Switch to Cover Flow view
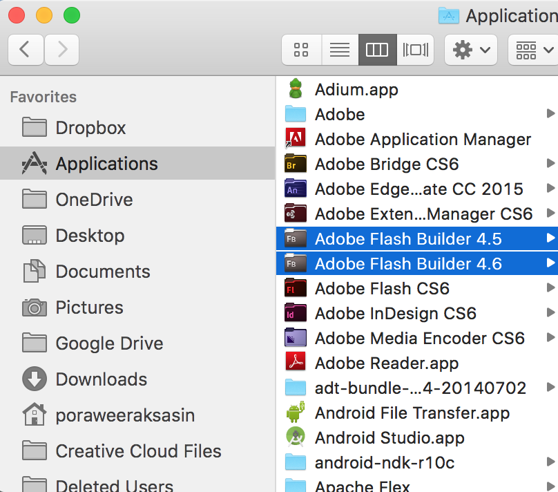 pos(415,50)
